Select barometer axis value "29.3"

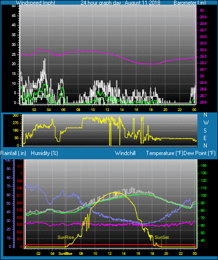click(203, 56)
